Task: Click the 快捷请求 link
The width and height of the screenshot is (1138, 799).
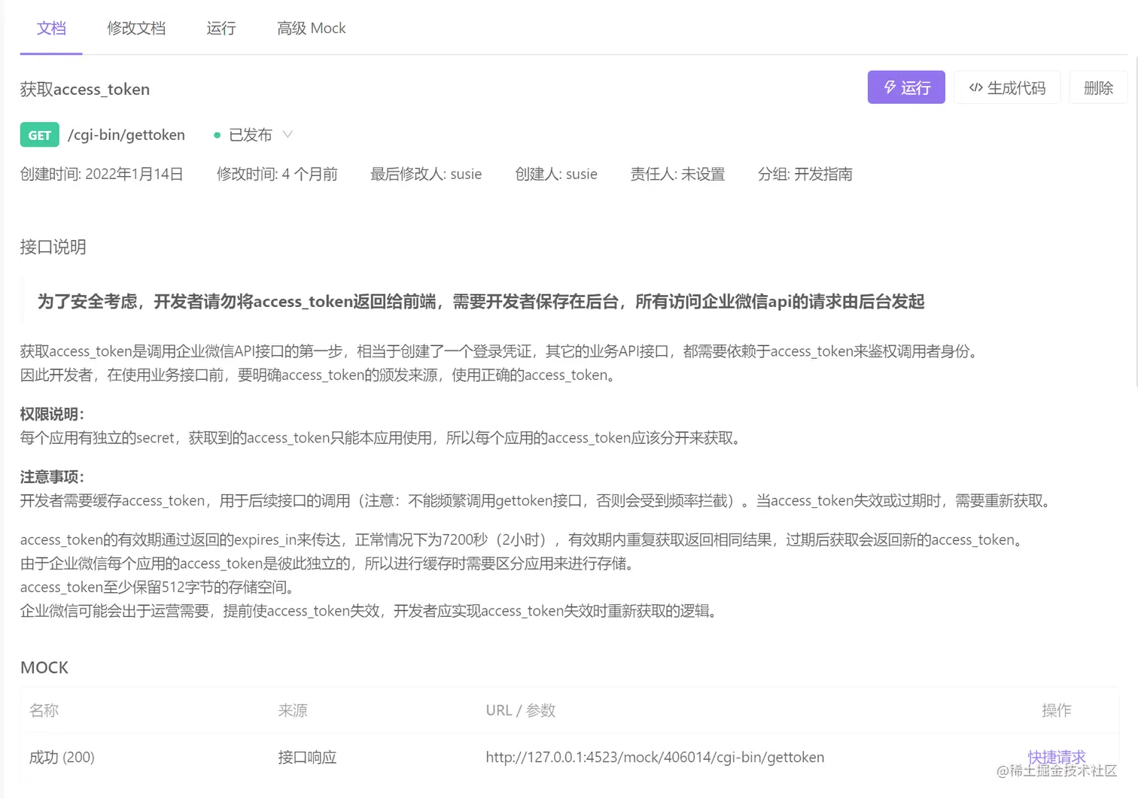Action: coord(1056,758)
